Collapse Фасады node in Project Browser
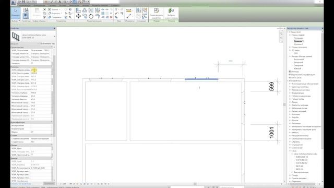This screenshot has width=334, height=188. coord(290,56)
